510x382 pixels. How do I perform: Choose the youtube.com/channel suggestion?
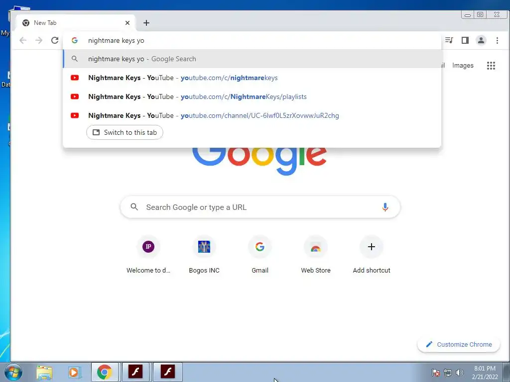pyautogui.click(x=252, y=115)
